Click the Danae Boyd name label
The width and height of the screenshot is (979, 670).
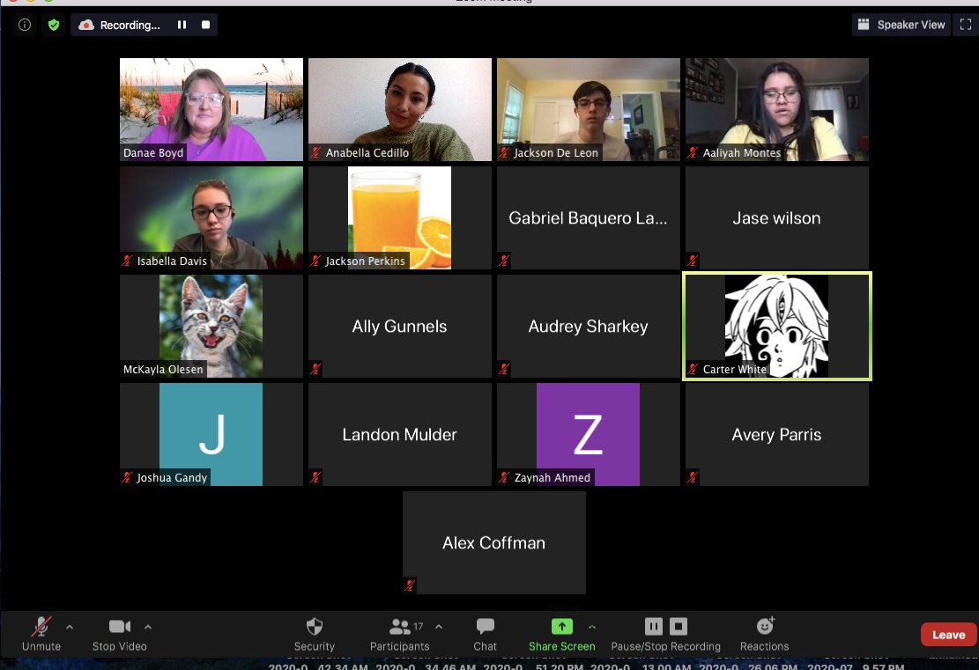[x=153, y=152]
